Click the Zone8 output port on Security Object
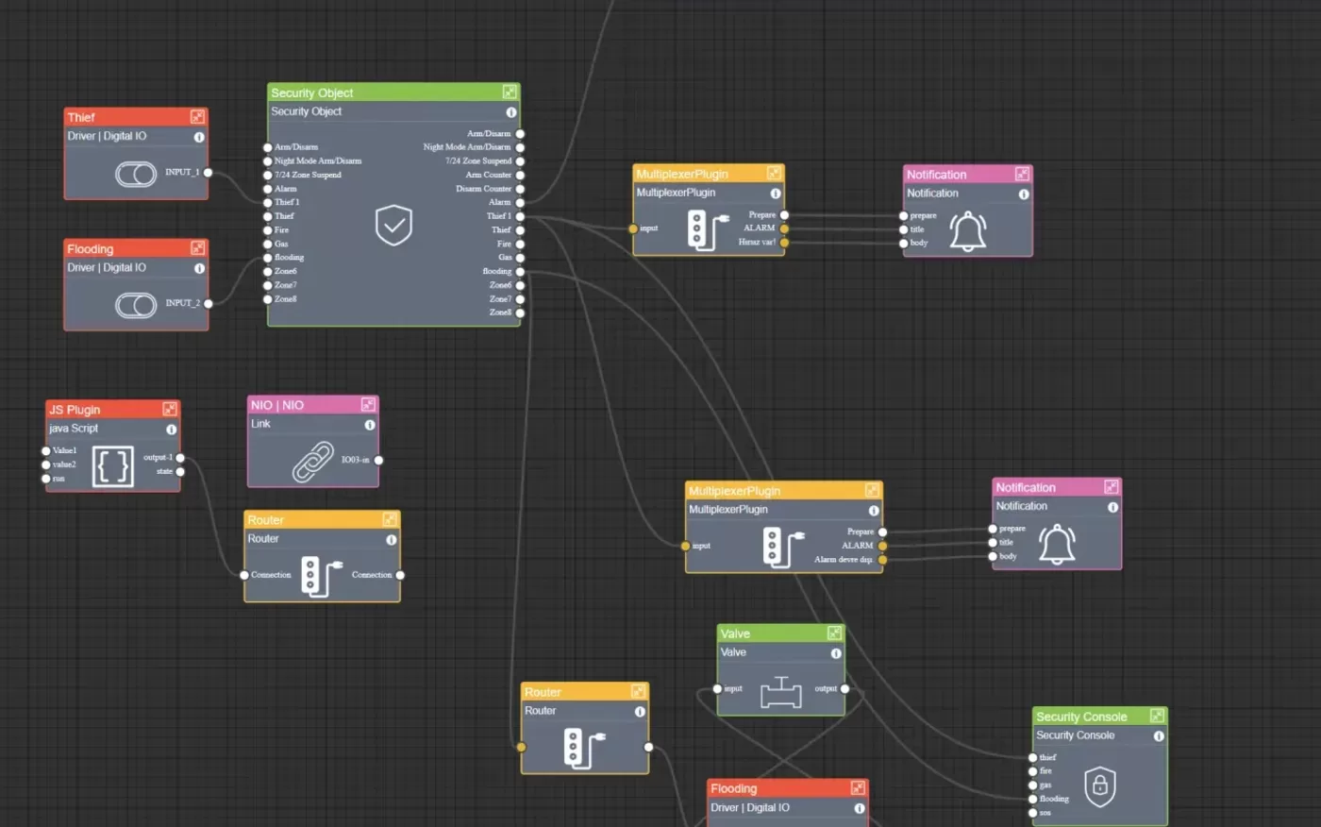The image size is (1321, 827). pos(520,312)
